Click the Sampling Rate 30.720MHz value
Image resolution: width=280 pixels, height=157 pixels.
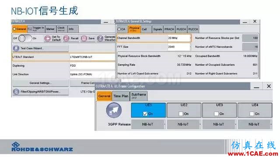click(184, 65)
